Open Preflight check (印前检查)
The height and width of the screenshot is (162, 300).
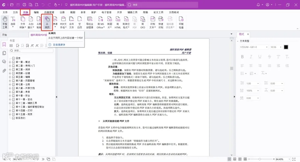click(181, 22)
